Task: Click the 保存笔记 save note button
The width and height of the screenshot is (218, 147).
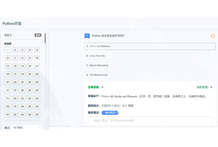Action: pos(110,113)
